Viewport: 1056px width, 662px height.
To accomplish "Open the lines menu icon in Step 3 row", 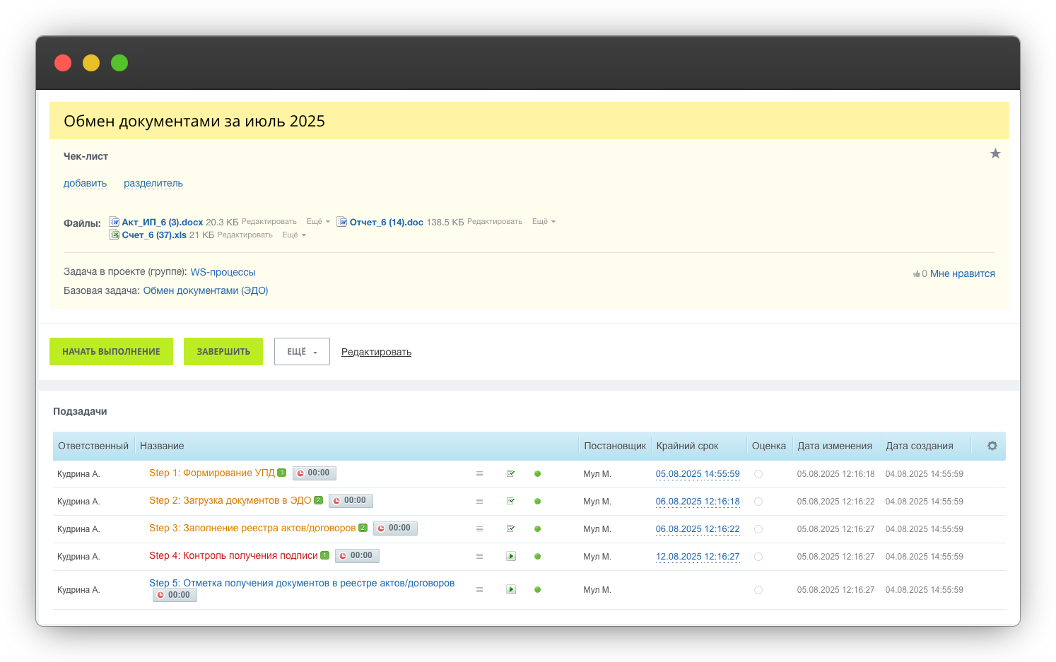I will click(x=479, y=529).
